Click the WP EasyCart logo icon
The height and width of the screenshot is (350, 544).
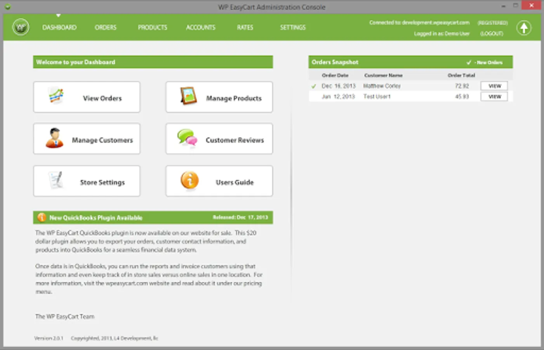(x=21, y=27)
